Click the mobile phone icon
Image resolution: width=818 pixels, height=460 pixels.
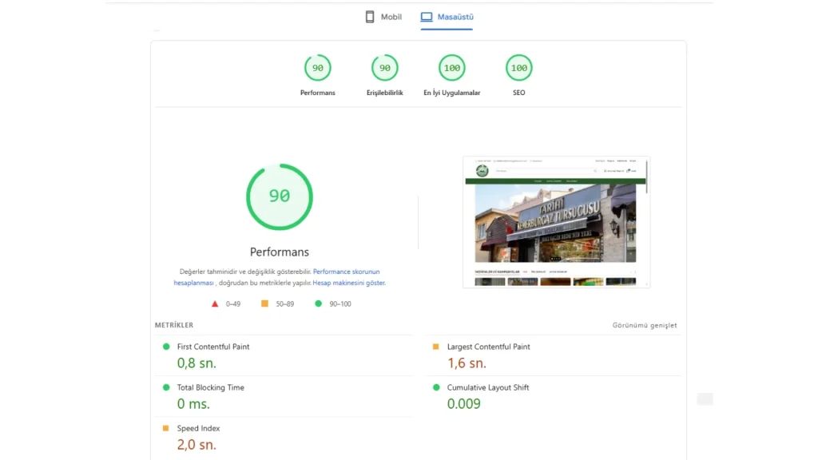pos(370,17)
